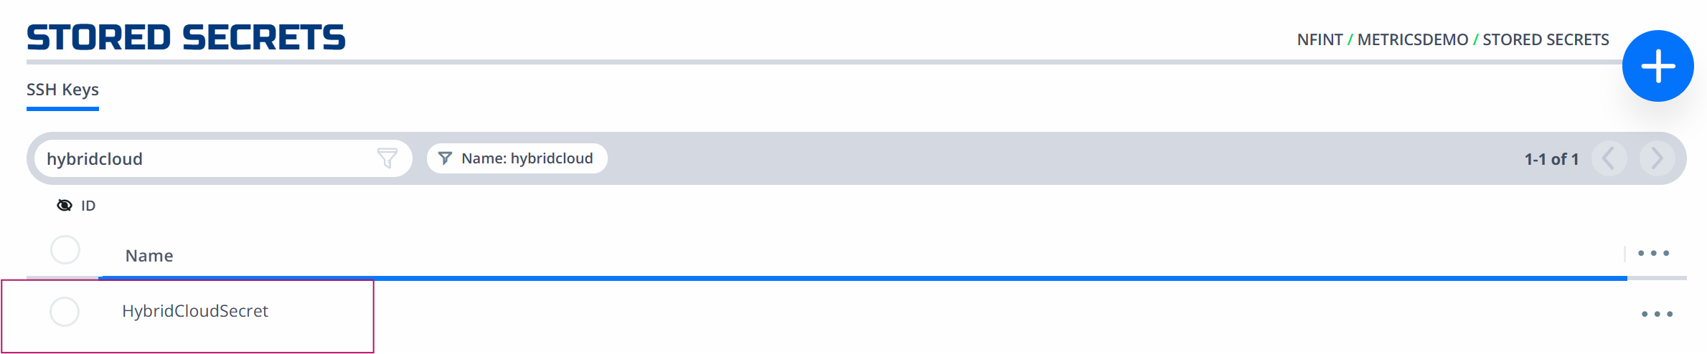The image size is (1707, 354).
Task: Go to next page arrow
Action: tap(1657, 158)
